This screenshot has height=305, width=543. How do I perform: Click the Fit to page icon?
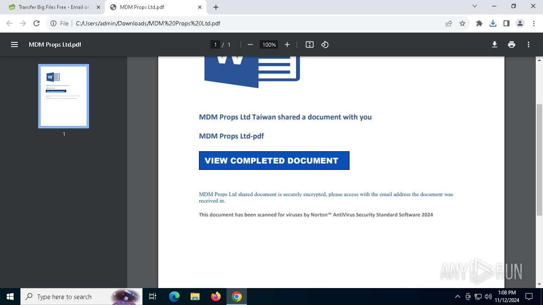(x=310, y=44)
